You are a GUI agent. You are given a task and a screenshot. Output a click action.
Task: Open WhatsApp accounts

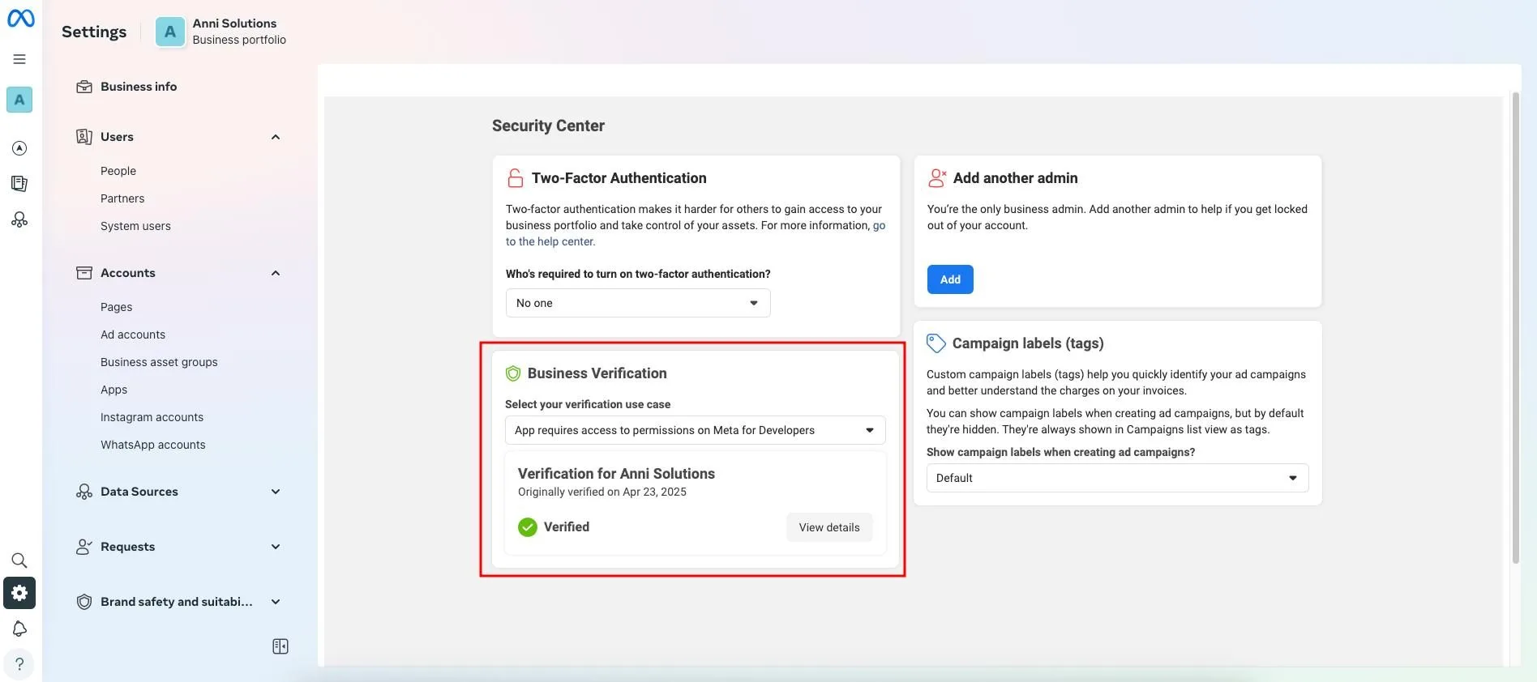(152, 445)
